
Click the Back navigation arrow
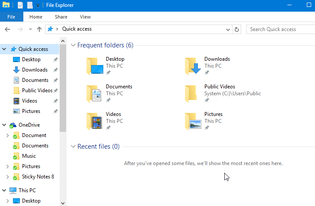(x=7, y=29)
